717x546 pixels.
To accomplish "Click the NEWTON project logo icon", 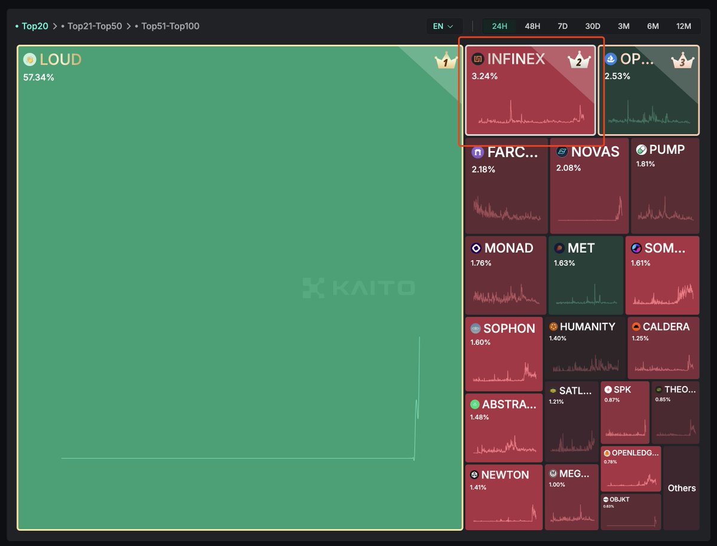I will point(474,475).
